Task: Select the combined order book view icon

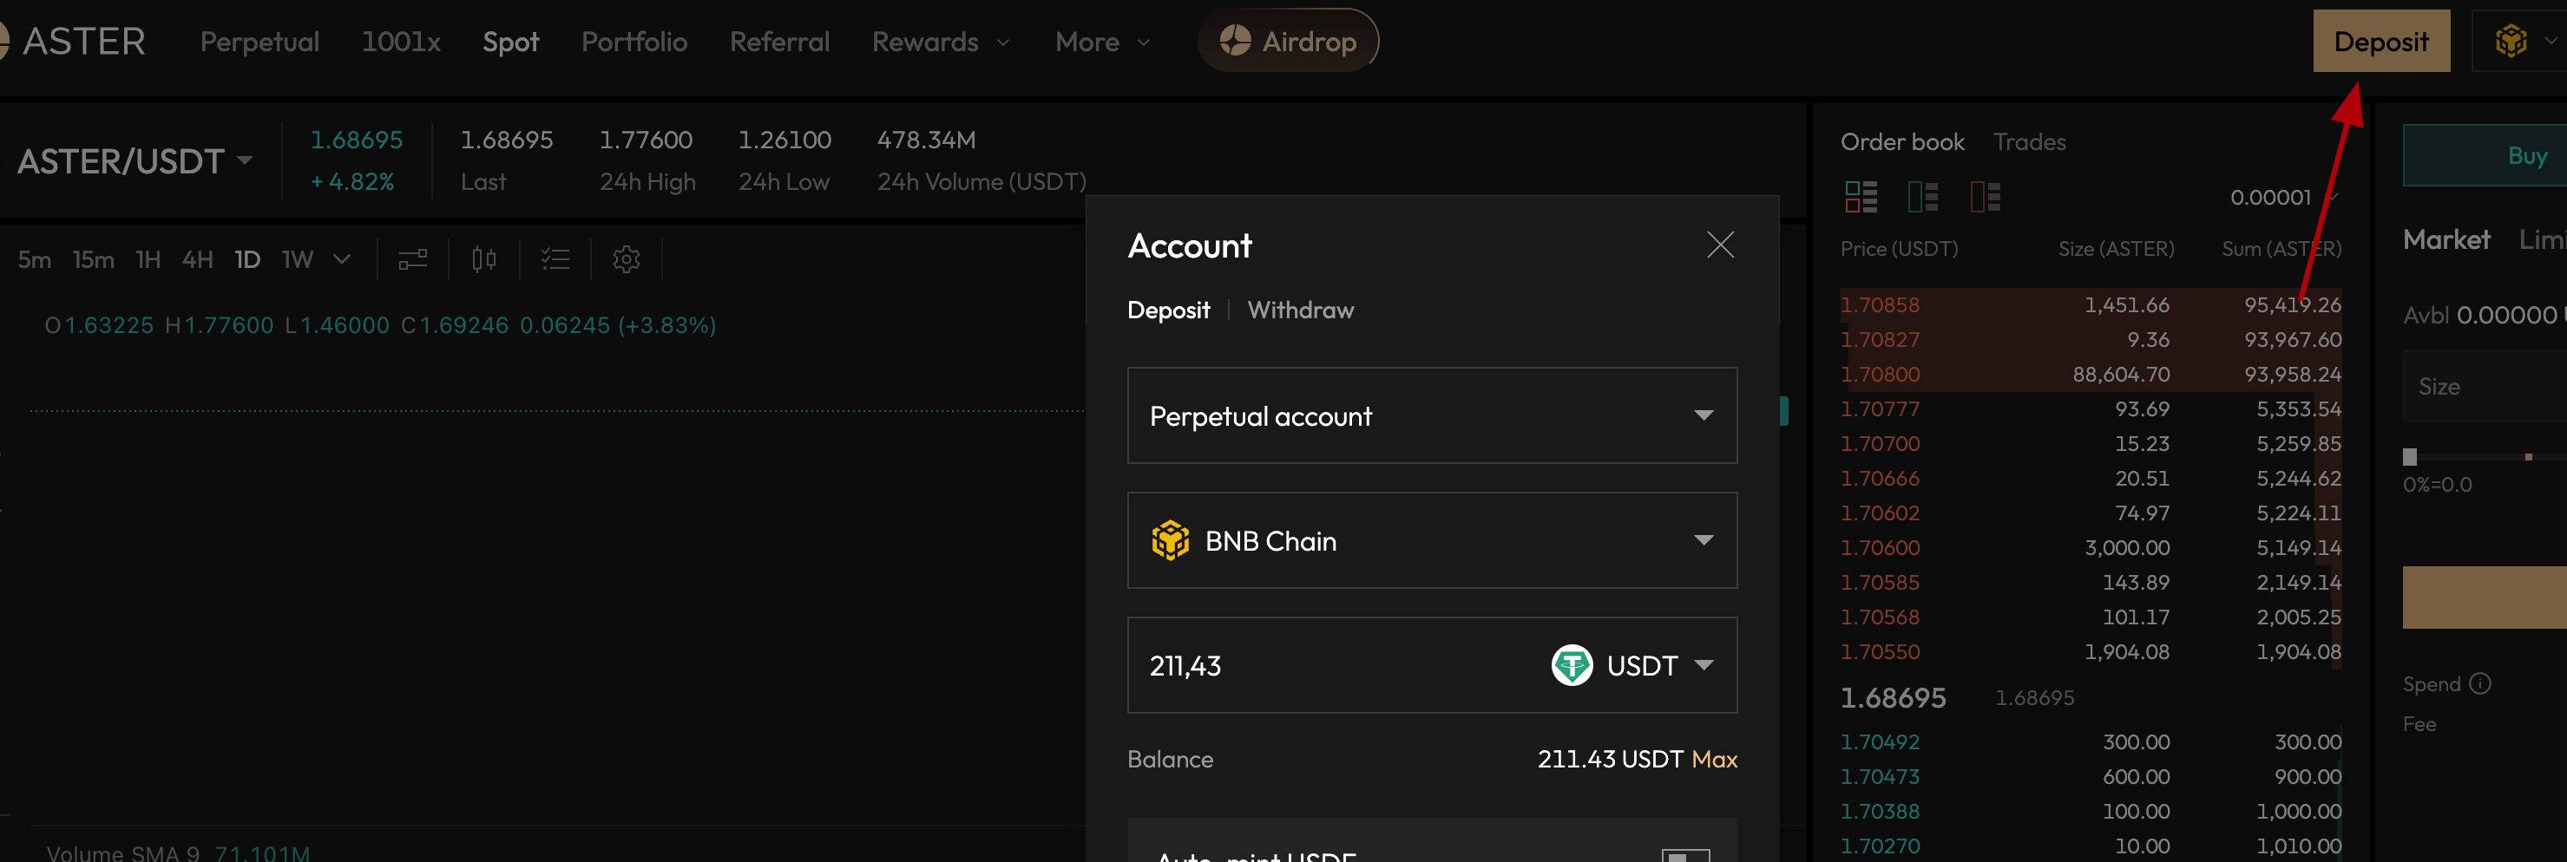Action: [1861, 197]
